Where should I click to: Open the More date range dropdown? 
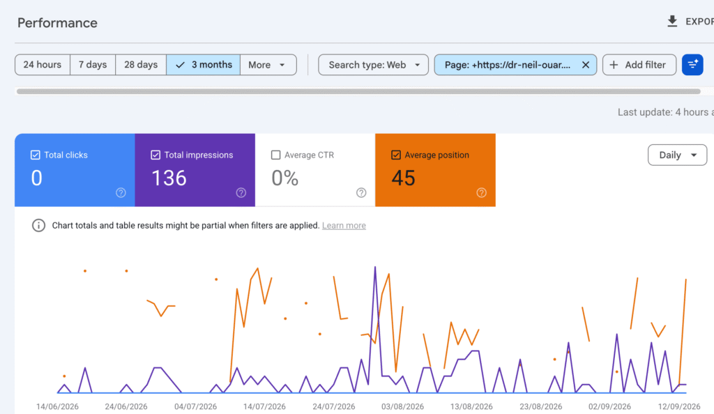(x=268, y=65)
